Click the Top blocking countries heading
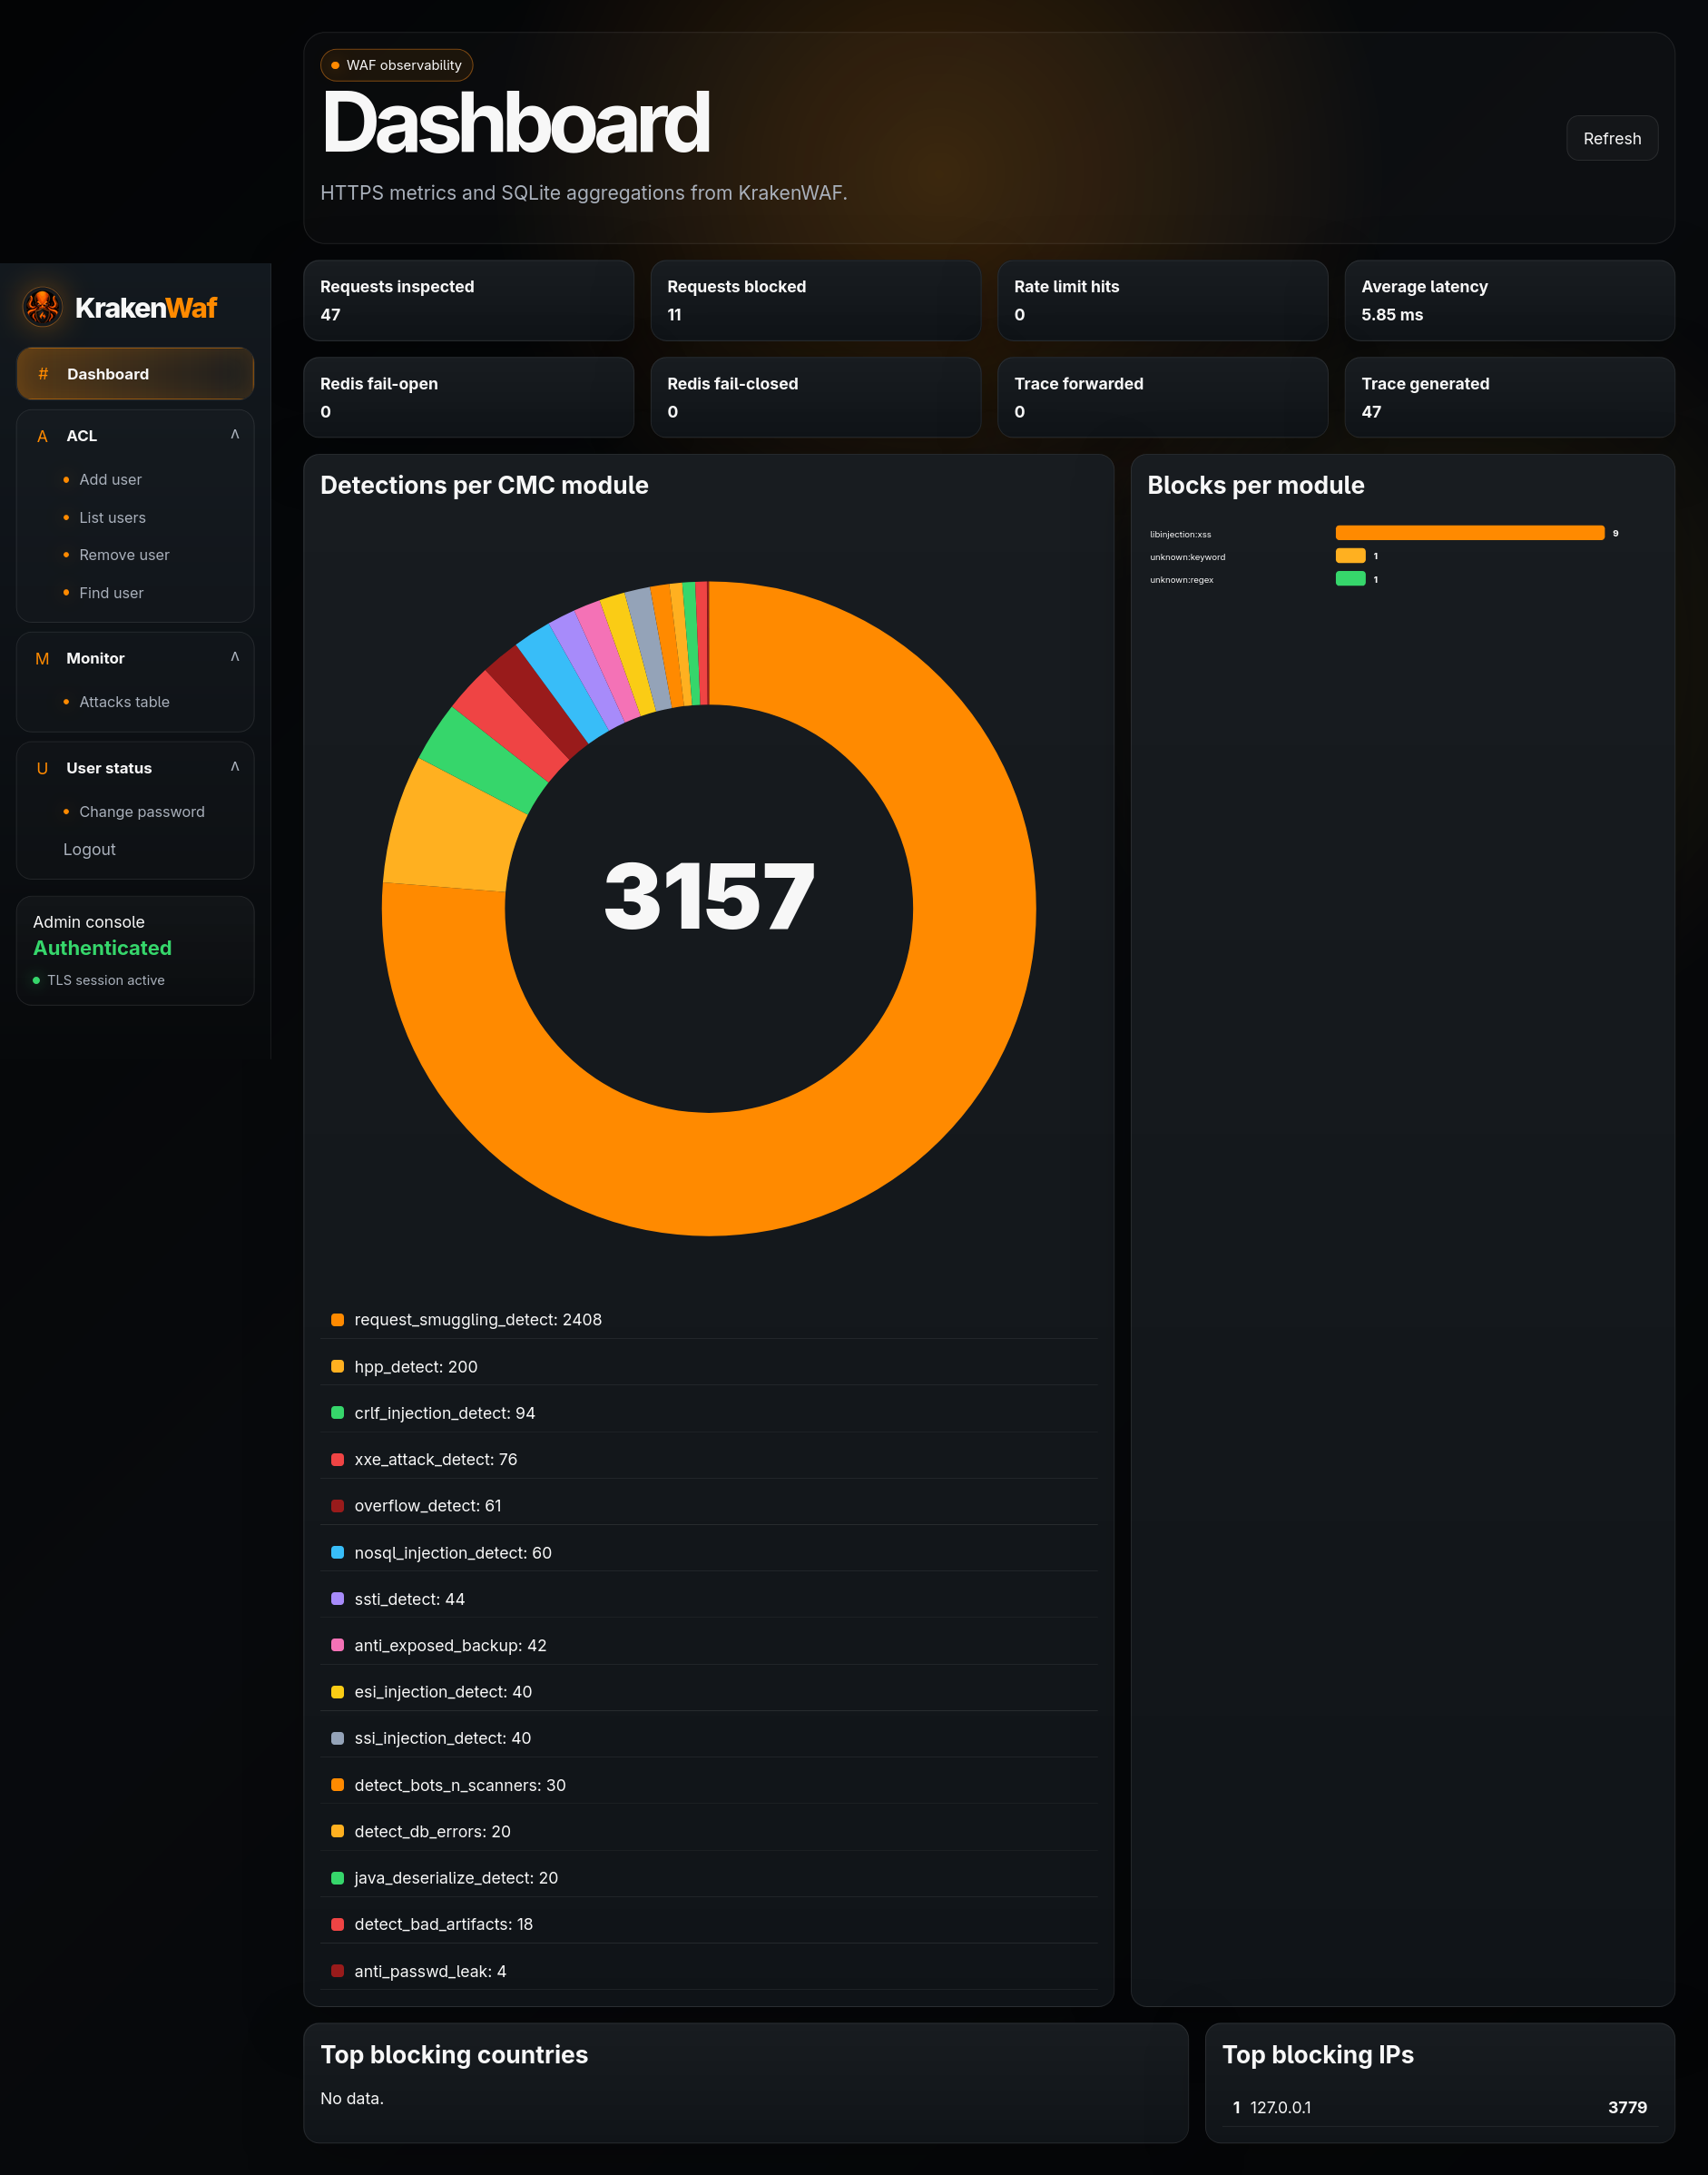 tap(454, 2054)
